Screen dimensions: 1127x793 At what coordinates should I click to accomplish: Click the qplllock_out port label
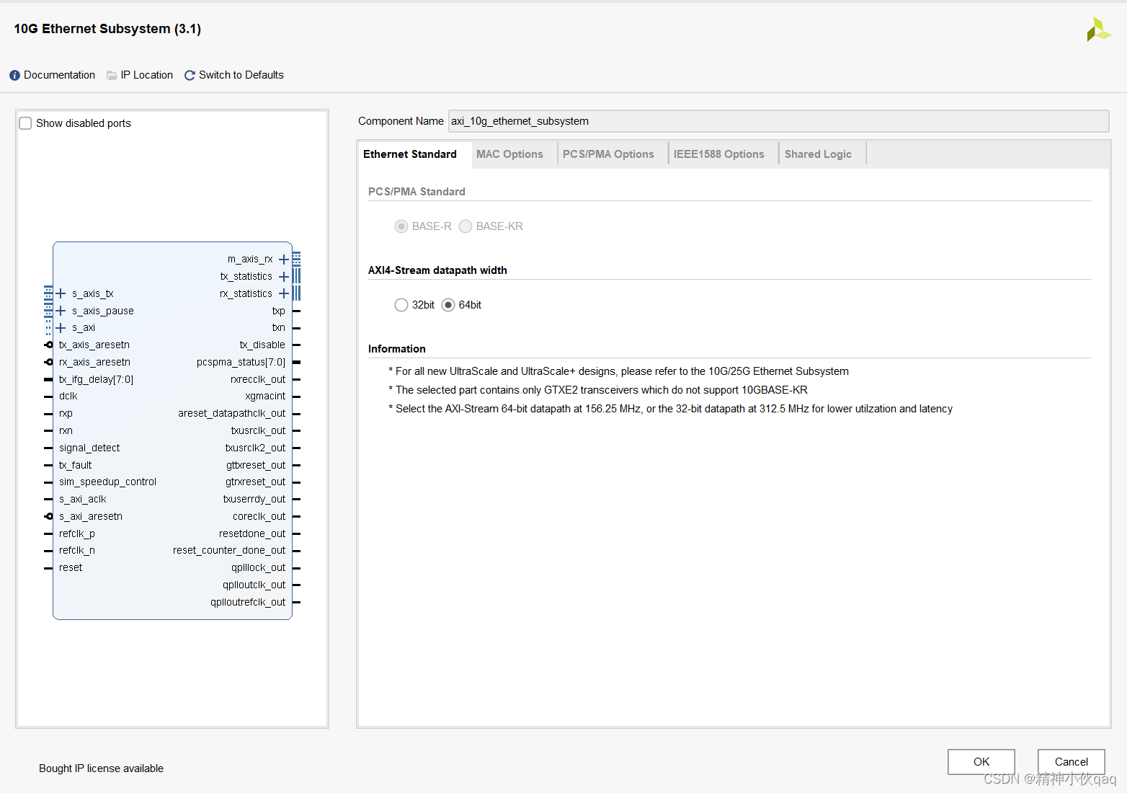click(x=258, y=568)
